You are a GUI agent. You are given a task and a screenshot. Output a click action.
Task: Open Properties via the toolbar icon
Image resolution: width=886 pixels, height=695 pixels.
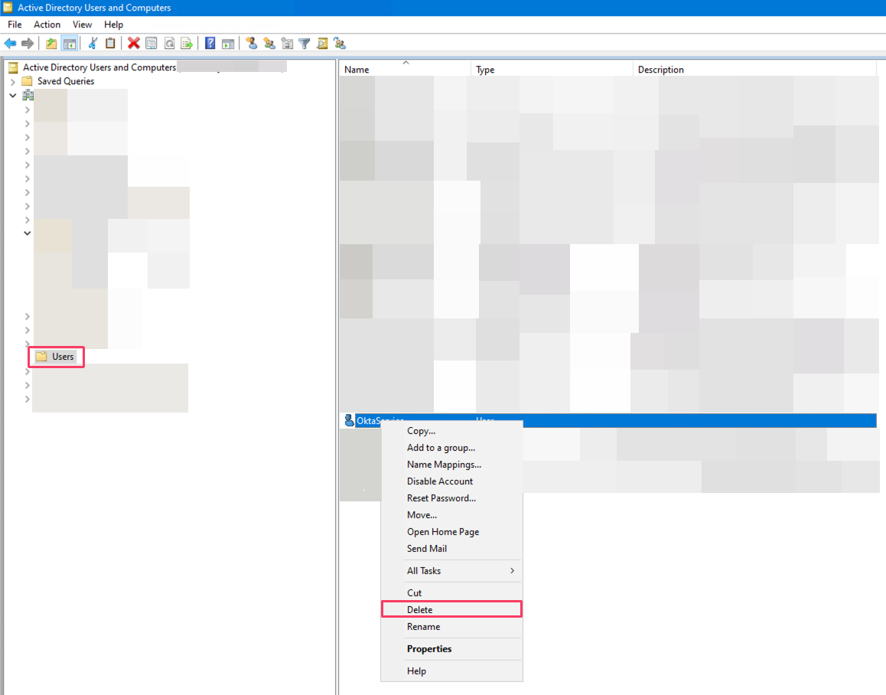151,44
